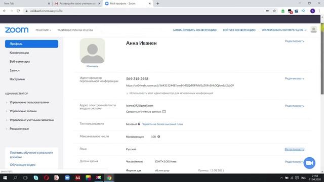Click the Zoom logo
324x182 pixels.
click(x=17, y=30)
